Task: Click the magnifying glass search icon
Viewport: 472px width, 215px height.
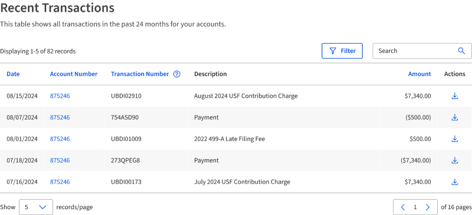Action: coord(461,51)
